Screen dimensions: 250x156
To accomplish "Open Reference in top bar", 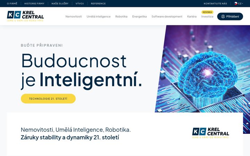I will pyautogui.click(x=98, y=3).
